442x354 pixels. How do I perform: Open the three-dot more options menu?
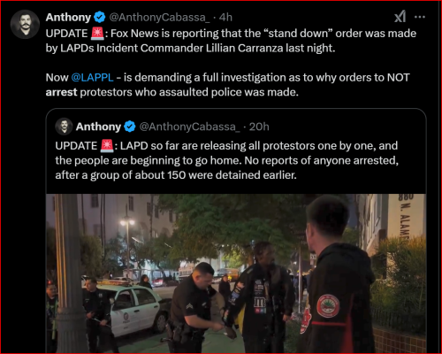pos(420,17)
